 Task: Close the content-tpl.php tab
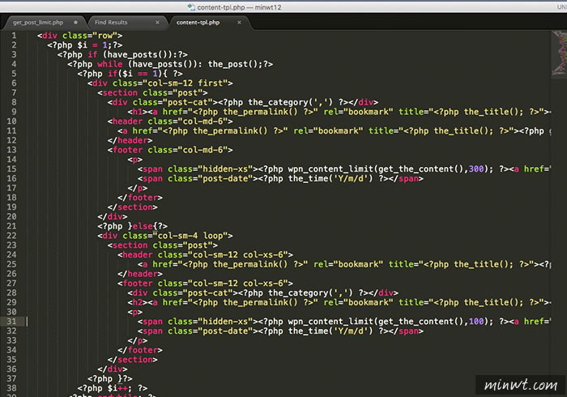tap(239, 23)
